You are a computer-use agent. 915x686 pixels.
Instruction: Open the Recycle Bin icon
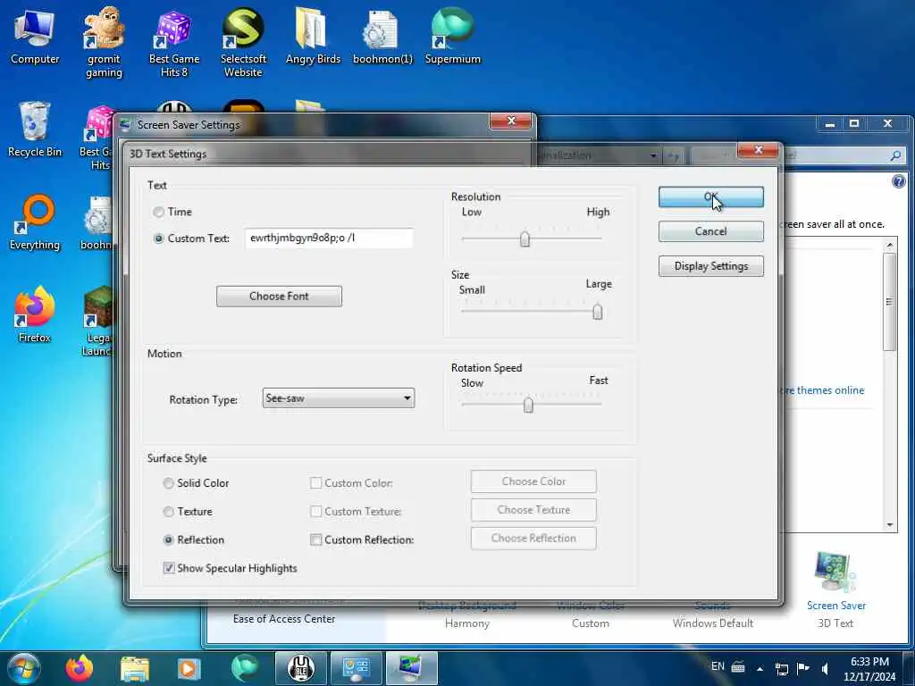coord(35,130)
